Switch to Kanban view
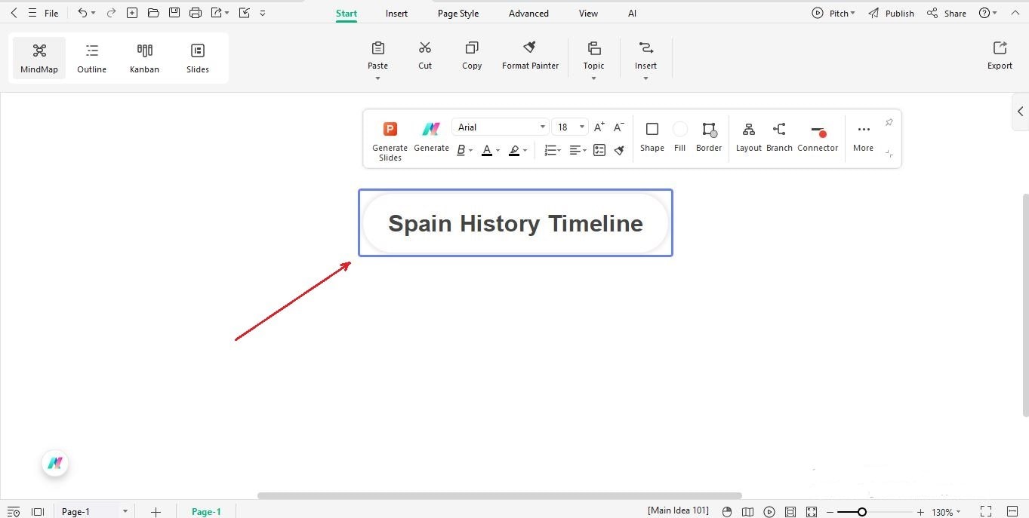The image size is (1029, 518). point(144,57)
